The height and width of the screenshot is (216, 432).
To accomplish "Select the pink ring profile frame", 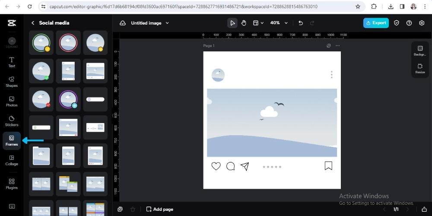I will (68, 42).
